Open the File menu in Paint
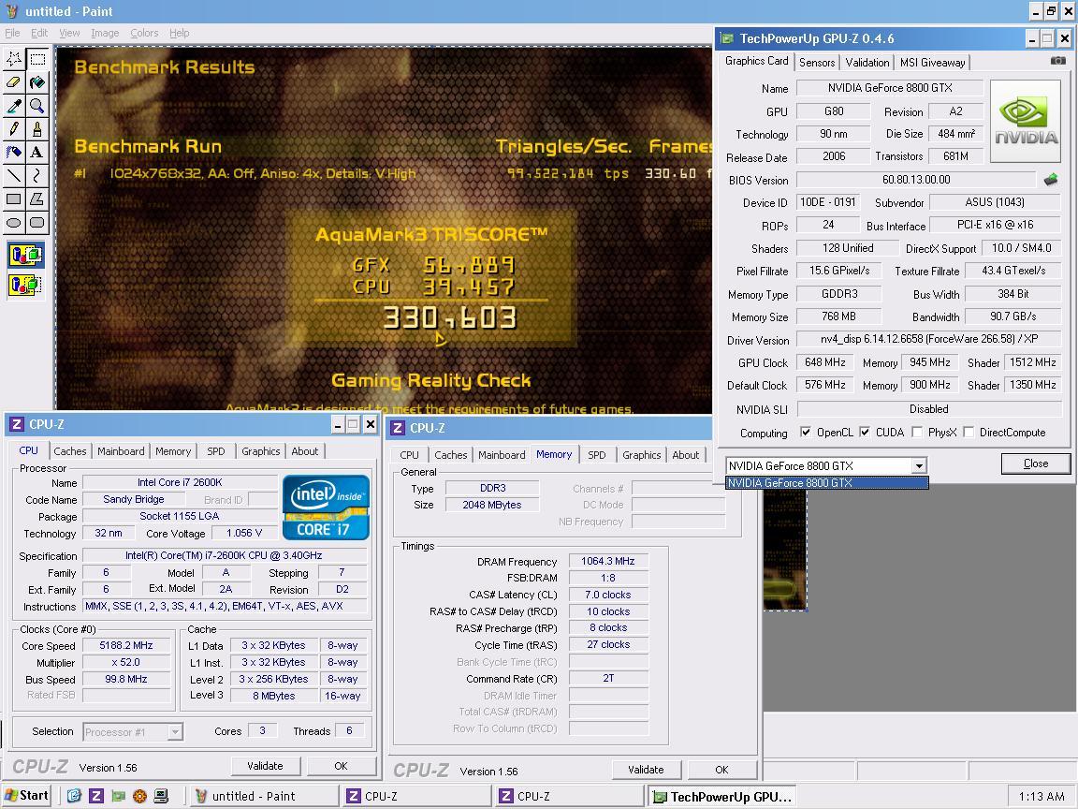 tap(12, 33)
